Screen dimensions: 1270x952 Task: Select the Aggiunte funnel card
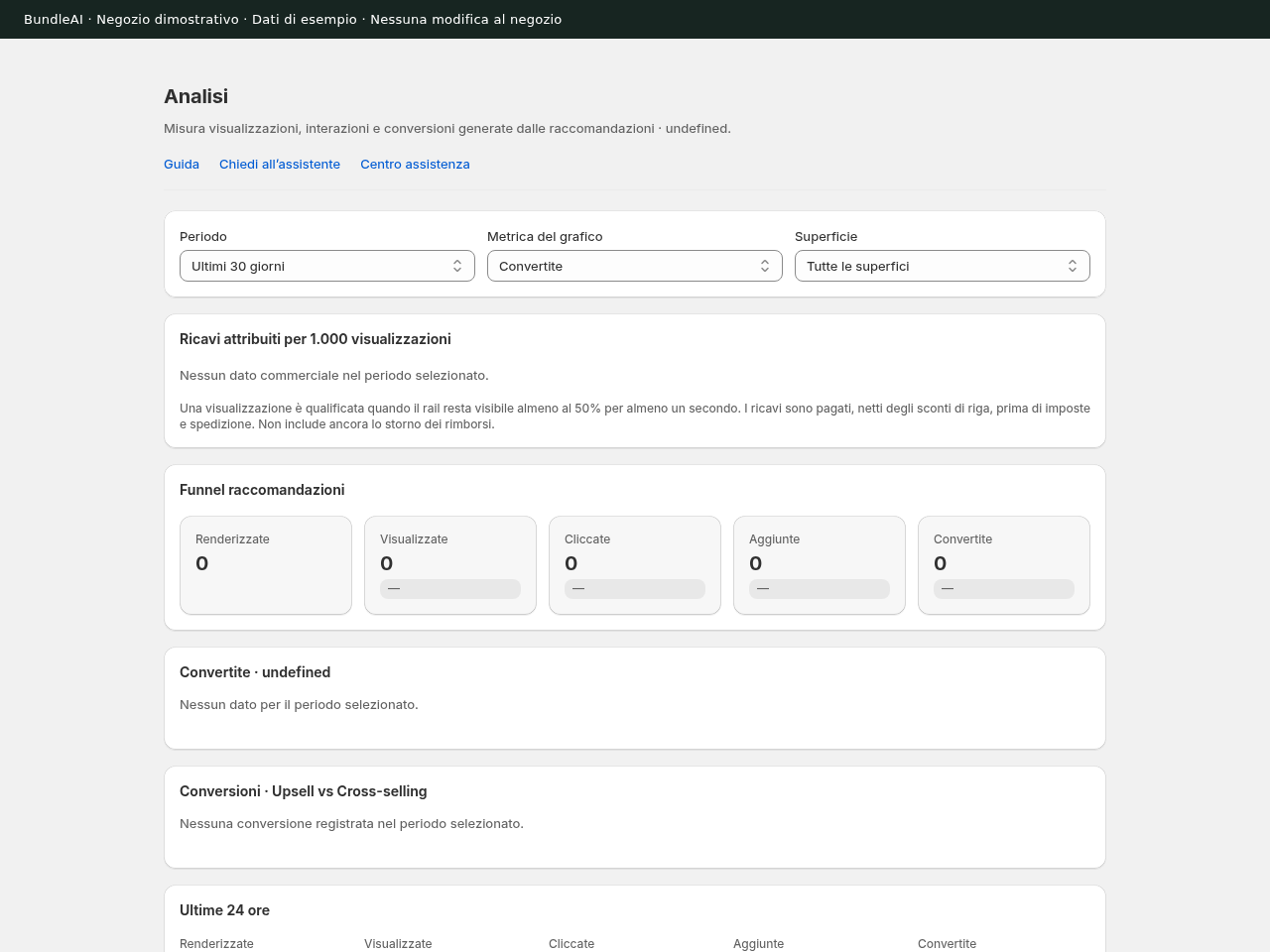pos(820,565)
